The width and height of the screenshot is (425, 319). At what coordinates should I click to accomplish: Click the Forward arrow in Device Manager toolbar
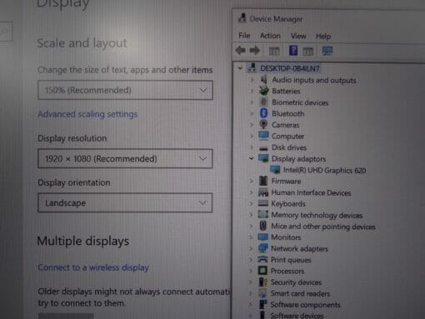tap(254, 51)
